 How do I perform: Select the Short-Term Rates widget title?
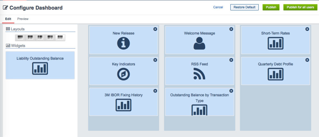[276, 33]
